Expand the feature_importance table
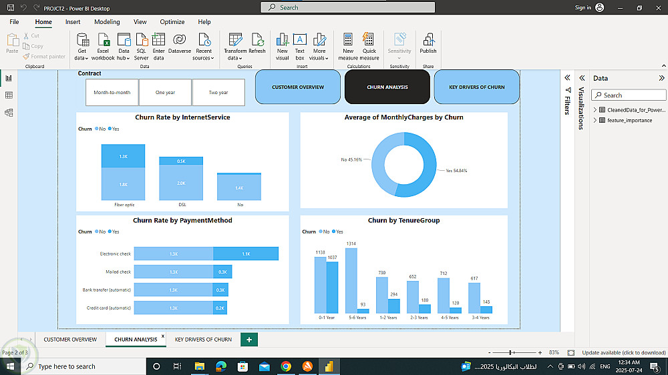 pyautogui.click(x=595, y=121)
